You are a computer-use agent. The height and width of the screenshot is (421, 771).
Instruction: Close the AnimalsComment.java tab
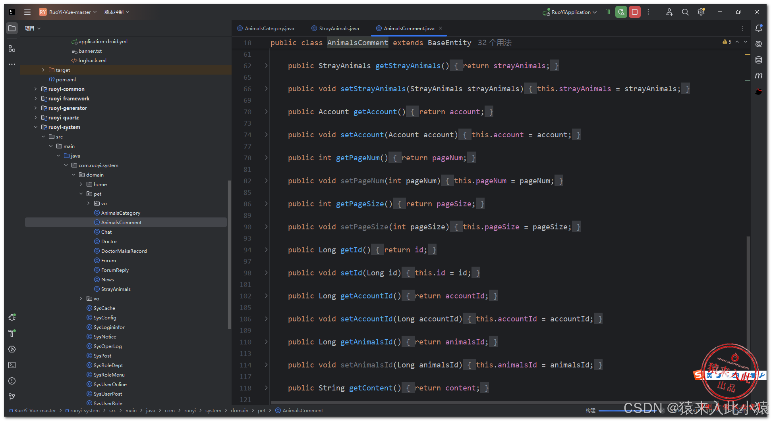click(x=441, y=28)
